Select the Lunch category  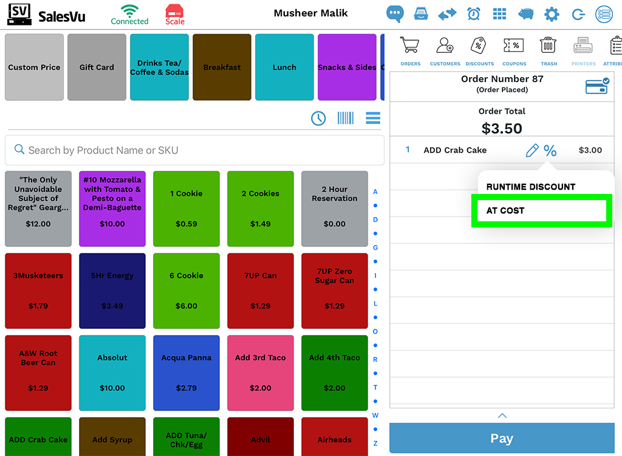pyautogui.click(x=284, y=67)
